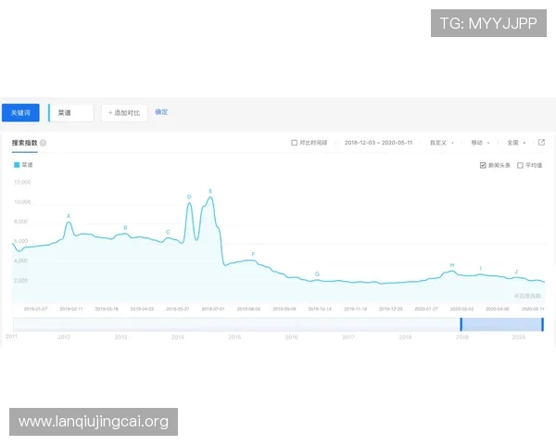This screenshot has height=445, width=556.
Task: Click the 确定 link
Action: (161, 112)
